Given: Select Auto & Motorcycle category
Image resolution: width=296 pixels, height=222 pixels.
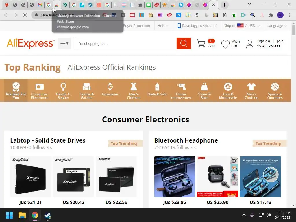Looking at the screenshot, I should (x=228, y=90).
